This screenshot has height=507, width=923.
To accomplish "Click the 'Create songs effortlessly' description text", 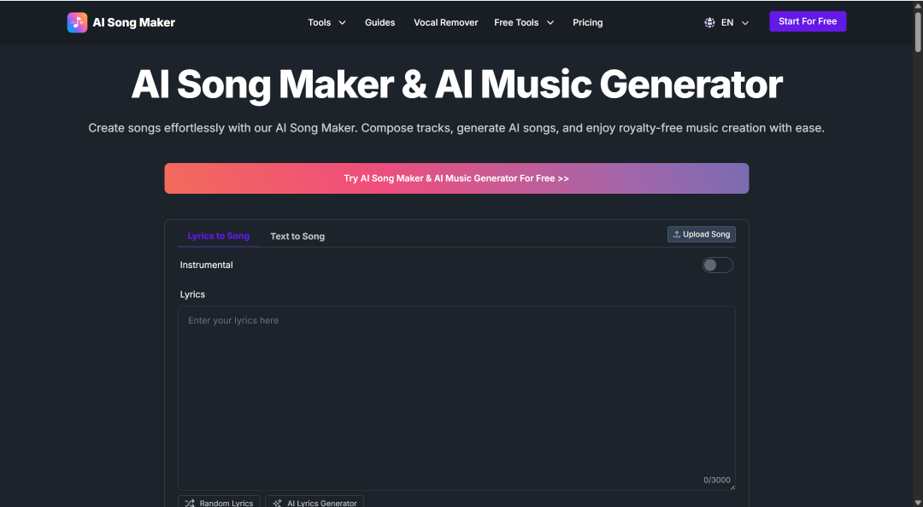I will (x=456, y=128).
